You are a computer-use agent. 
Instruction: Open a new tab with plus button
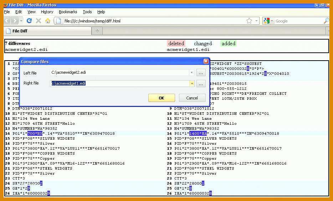97,31
